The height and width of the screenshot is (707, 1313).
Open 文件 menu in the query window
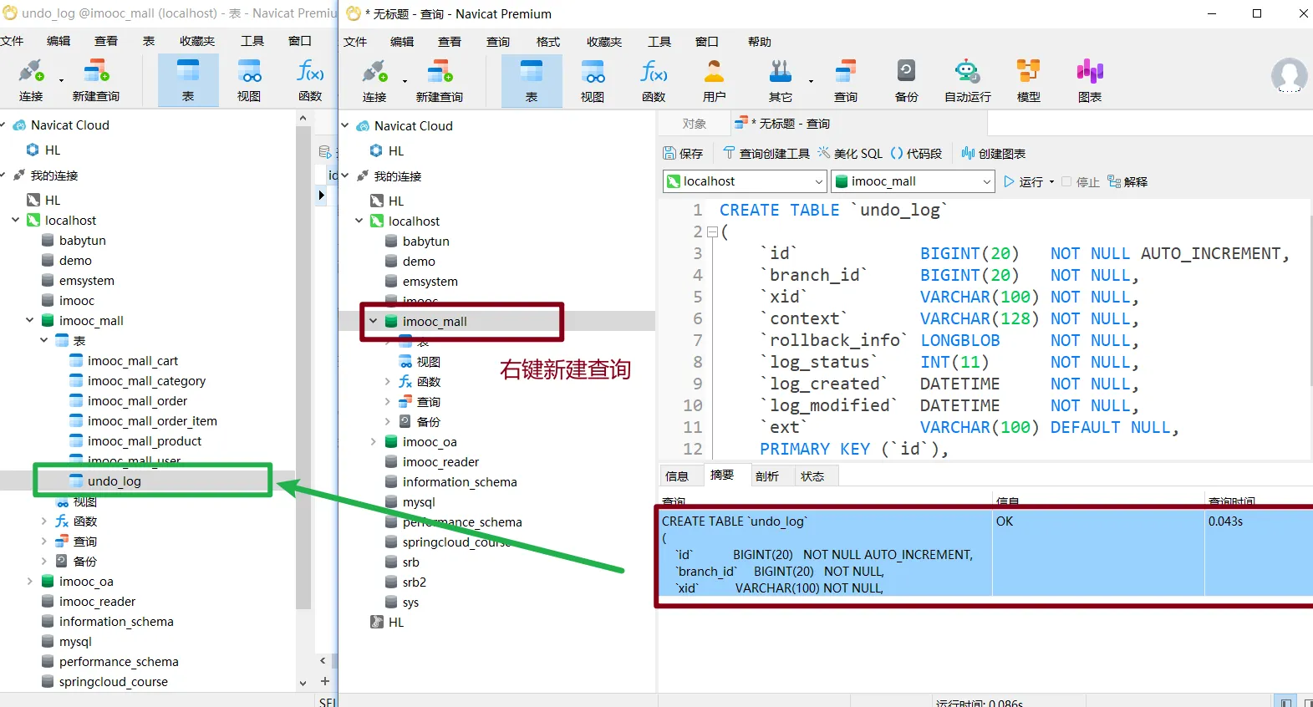(x=355, y=42)
